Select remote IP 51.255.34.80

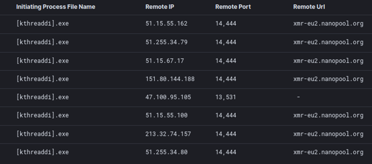point(166,152)
